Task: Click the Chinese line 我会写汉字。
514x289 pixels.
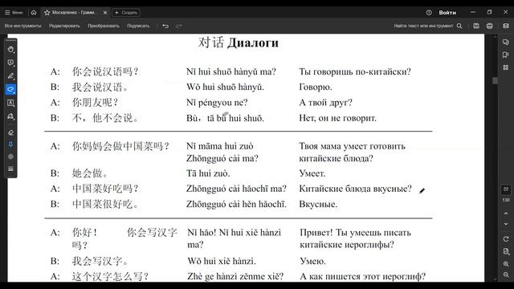Action: 100,261
